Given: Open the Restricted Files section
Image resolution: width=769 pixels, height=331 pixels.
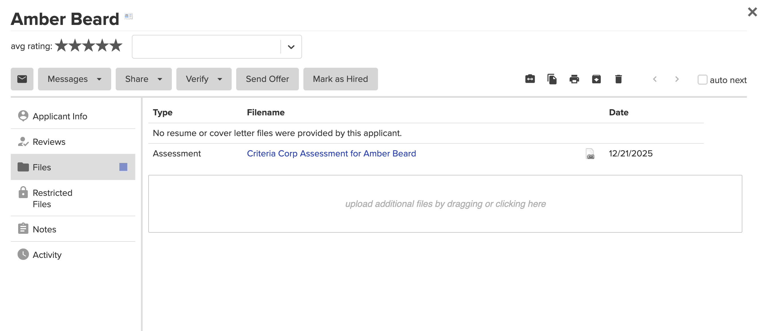Looking at the screenshot, I should point(52,198).
